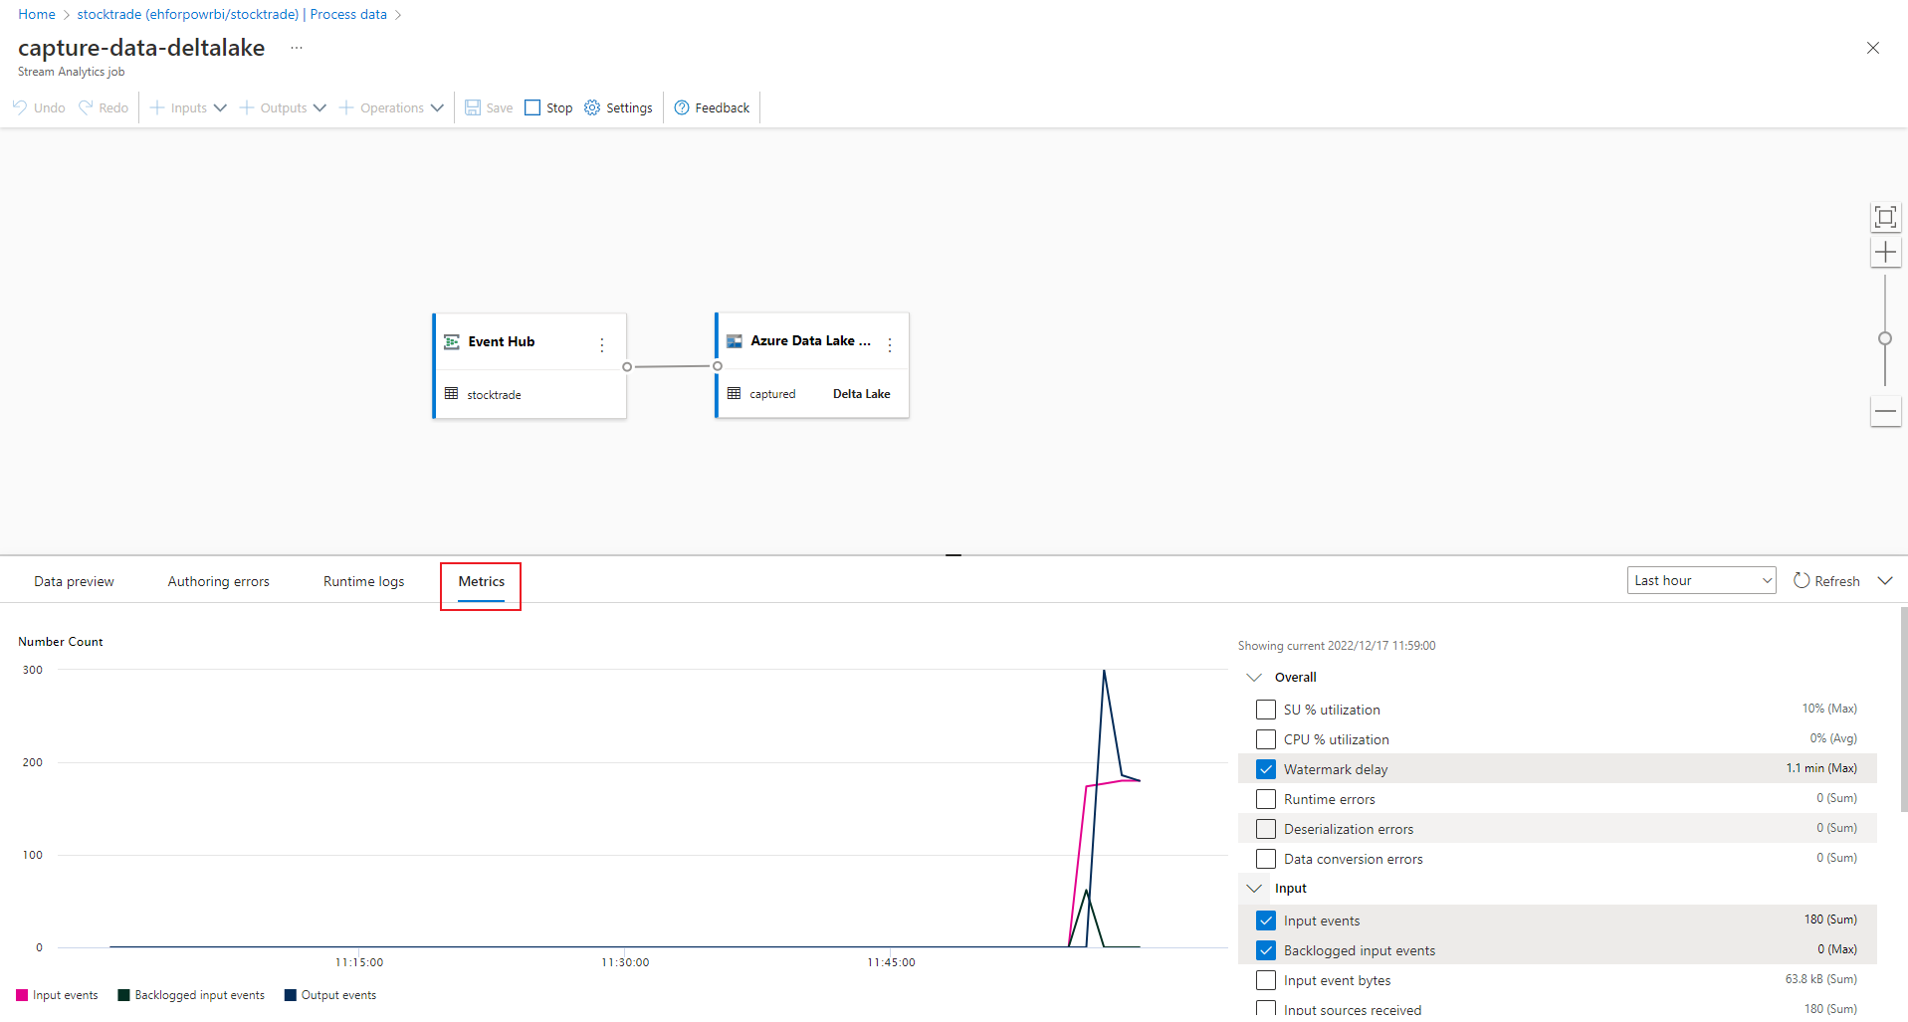The height and width of the screenshot is (1022, 1908).
Task: Click the canvas zoom slider handle
Action: pyautogui.click(x=1885, y=338)
